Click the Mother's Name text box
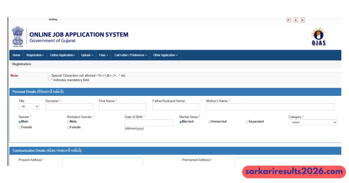Image resolution: width=349 pixels, height=183 pixels. (270, 107)
